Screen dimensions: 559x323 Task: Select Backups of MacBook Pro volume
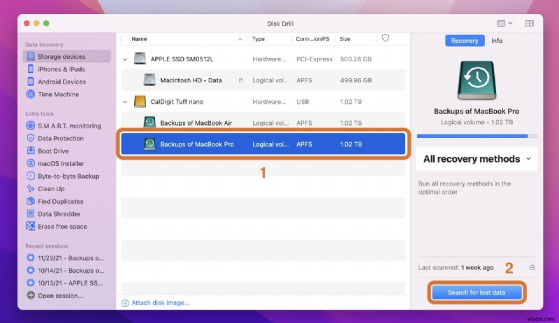pos(263,144)
